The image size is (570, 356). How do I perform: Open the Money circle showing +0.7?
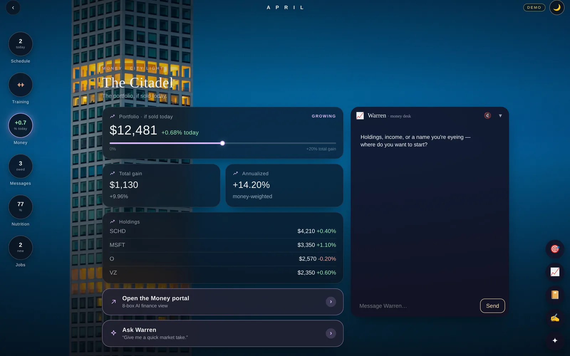coord(20,125)
